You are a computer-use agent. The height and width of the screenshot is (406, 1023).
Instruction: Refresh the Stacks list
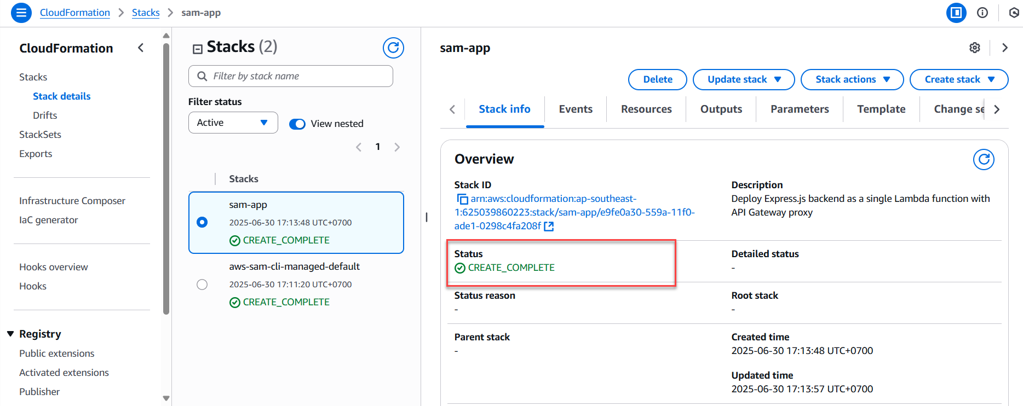[393, 48]
